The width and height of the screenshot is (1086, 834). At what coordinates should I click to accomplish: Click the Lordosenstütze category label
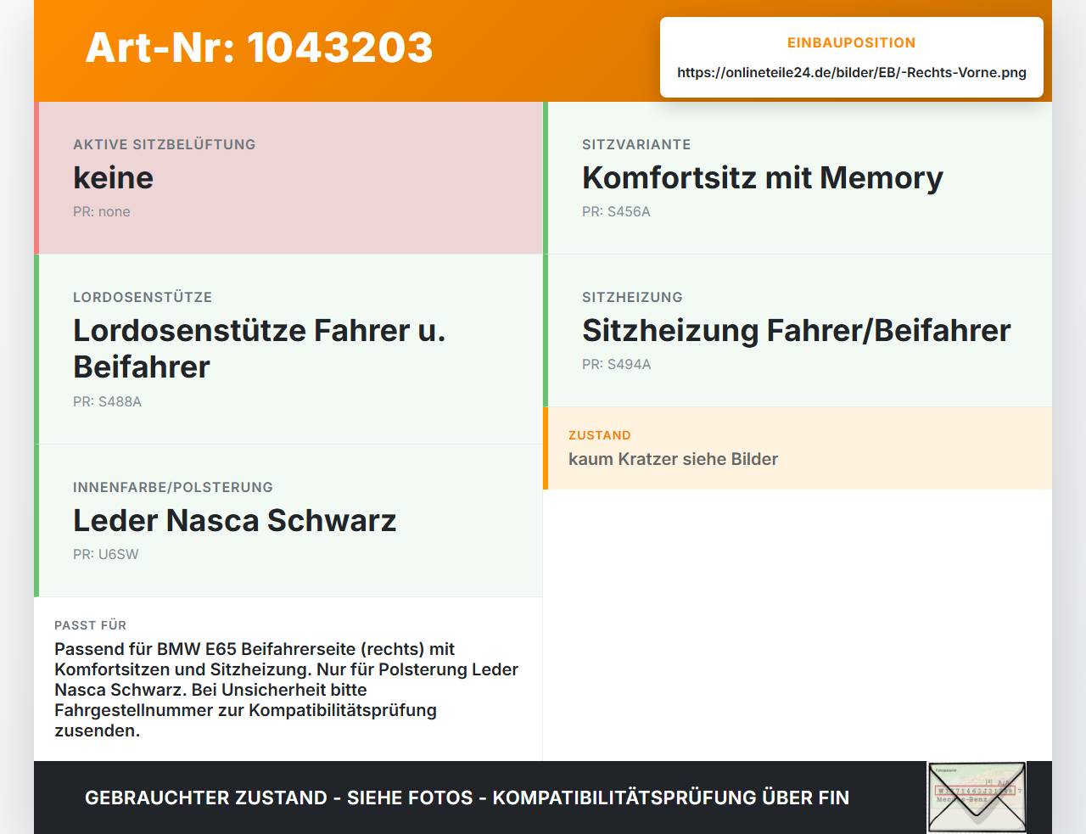pyautogui.click(x=143, y=298)
